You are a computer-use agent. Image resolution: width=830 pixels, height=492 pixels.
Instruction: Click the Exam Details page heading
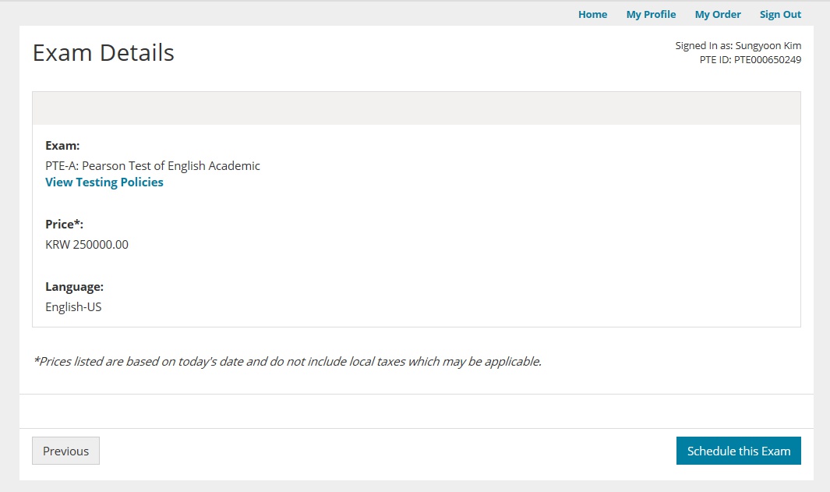point(104,53)
